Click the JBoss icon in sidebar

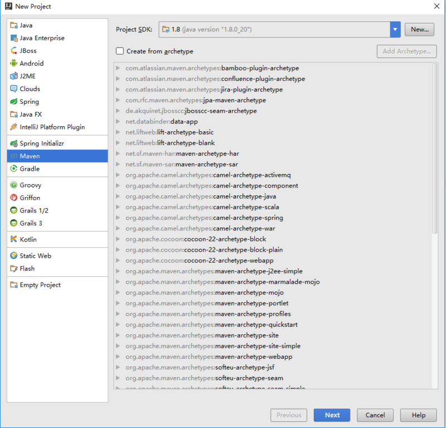click(13, 51)
